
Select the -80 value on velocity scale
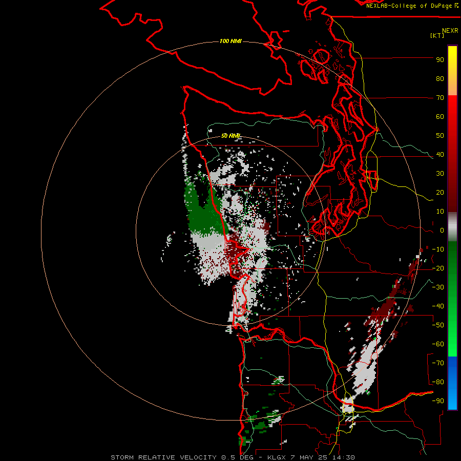[x=438, y=382]
